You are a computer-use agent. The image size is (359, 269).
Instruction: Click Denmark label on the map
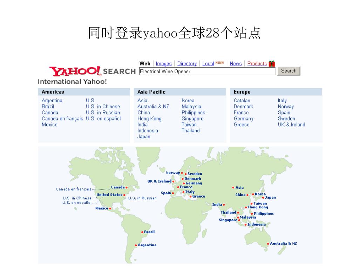(193, 179)
